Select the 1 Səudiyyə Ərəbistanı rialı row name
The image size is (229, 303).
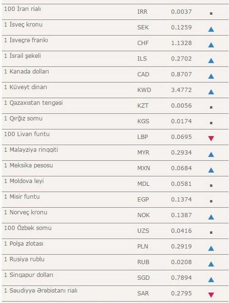[41, 291]
